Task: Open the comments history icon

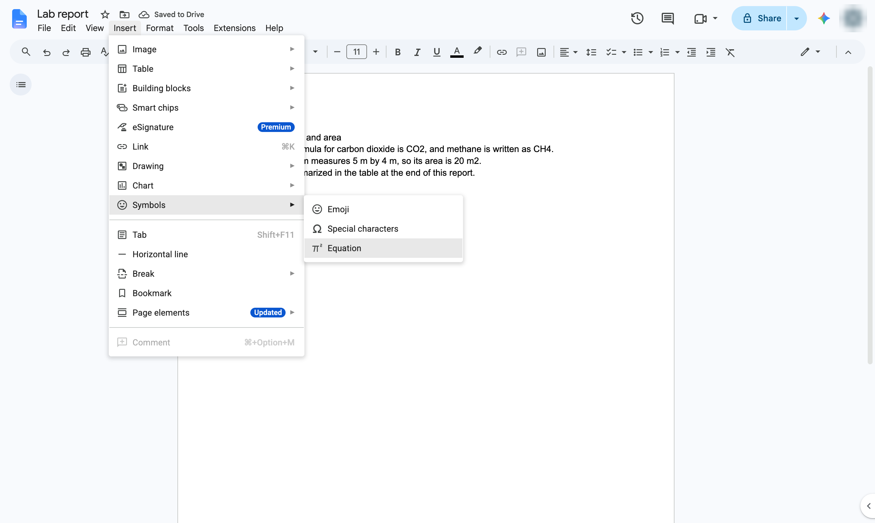Action: point(667,18)
